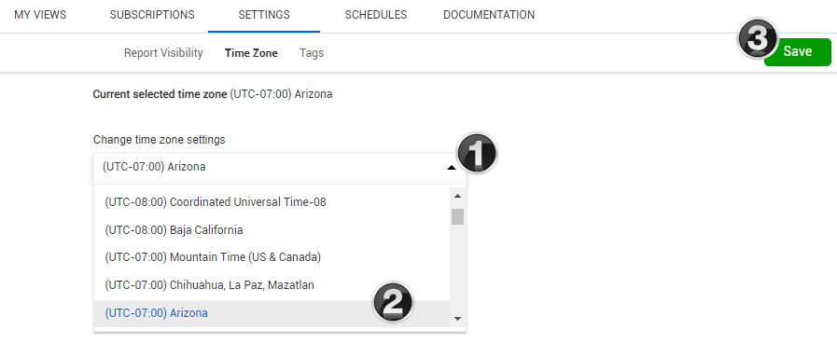Screen dimensions: 837x344
Task: Select the SETTINGS tab
Action: (264, 15)
